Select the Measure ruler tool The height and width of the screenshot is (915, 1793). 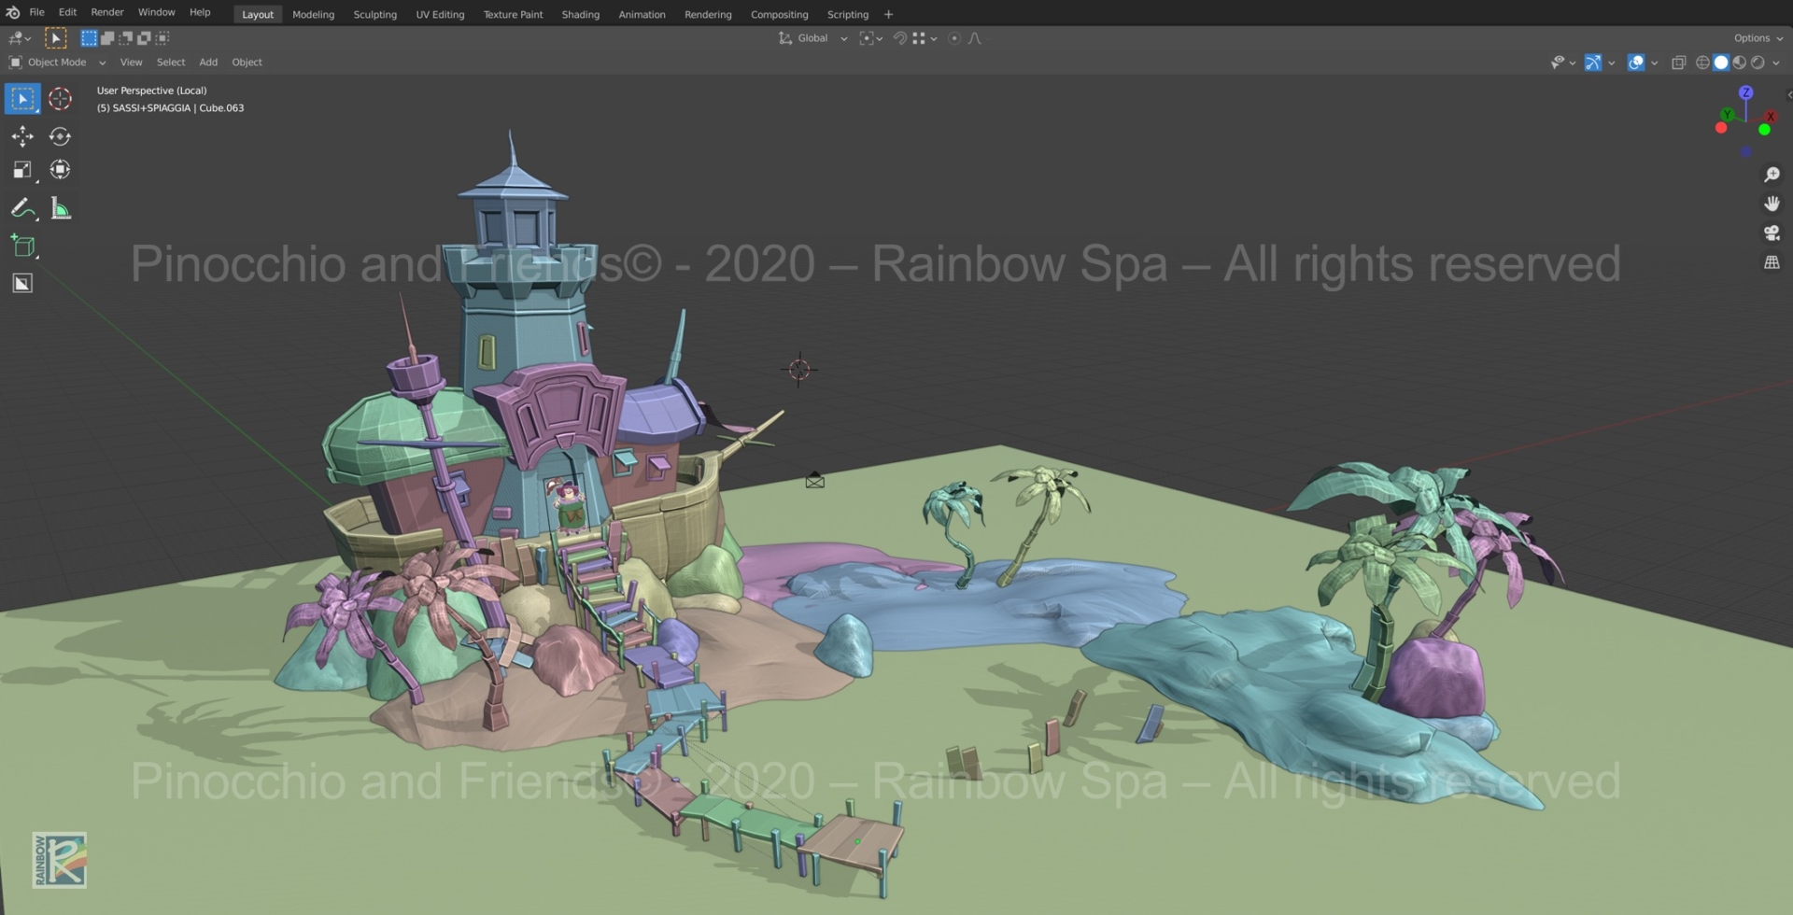tap(60, 208)
